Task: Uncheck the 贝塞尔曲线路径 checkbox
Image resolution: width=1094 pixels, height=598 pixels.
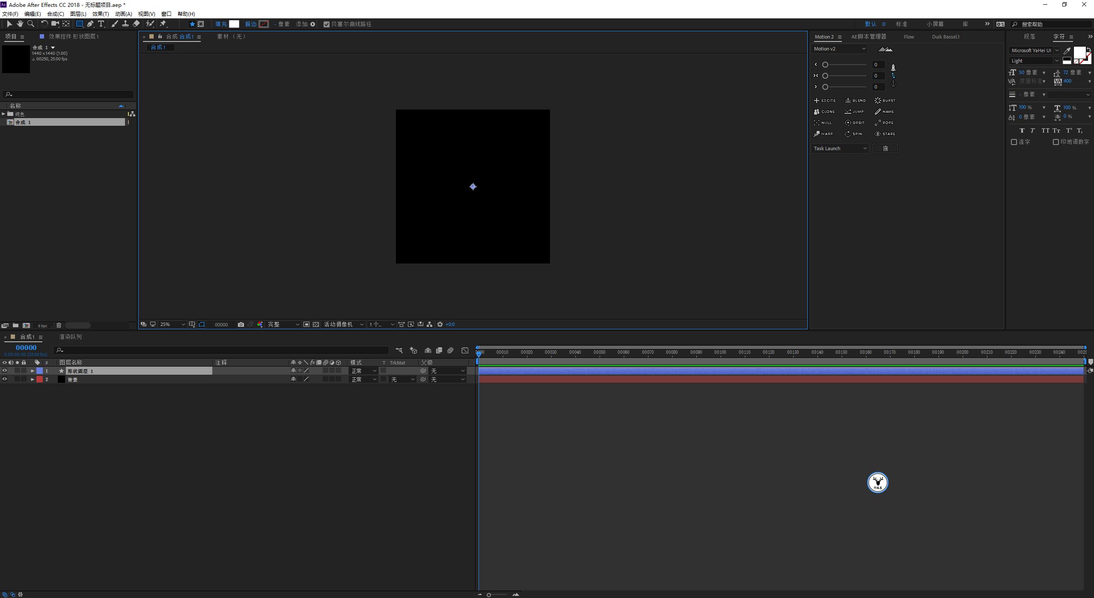Action: [x=327, y=24]
